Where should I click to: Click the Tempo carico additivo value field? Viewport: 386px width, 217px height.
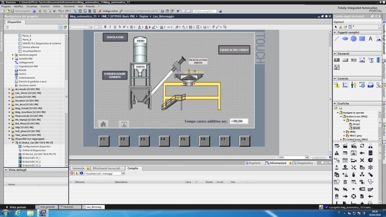(238, 121)
